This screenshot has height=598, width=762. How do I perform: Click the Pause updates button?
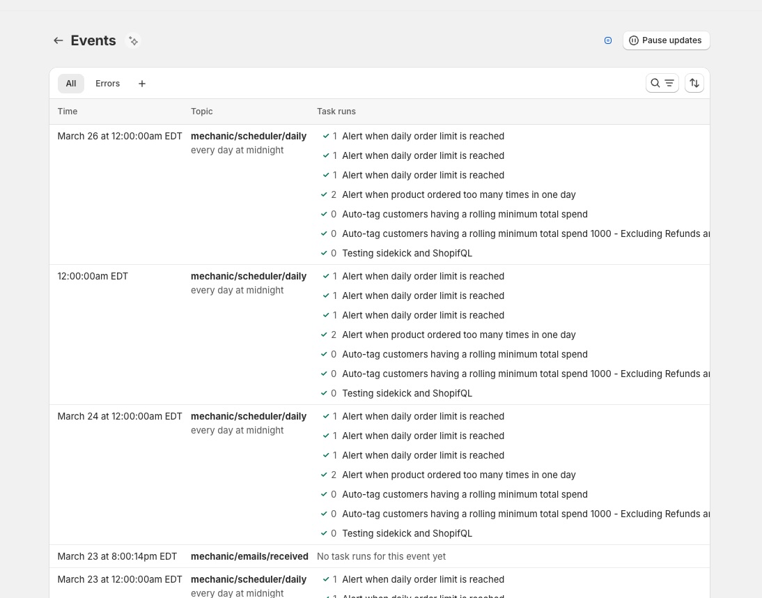(666, 40)
